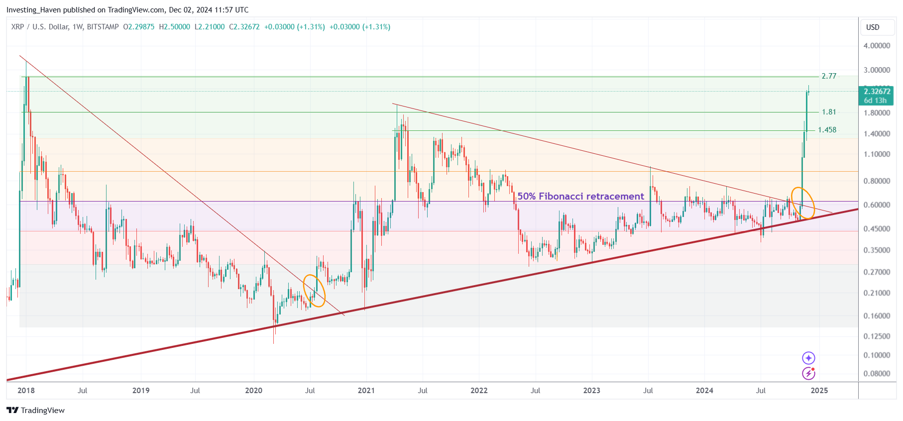The height and width of the screenshot is (421, 903).
Task: Click the 0.08000 price axis label
Action: click(x=877, y=374)
